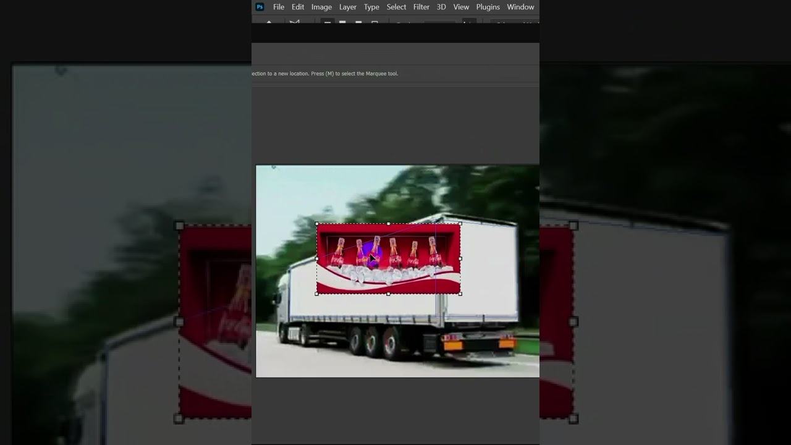Click the middle-left transform handle of the banner
The height and width of the screenshot is (445, 791).
tap(317, 259)
